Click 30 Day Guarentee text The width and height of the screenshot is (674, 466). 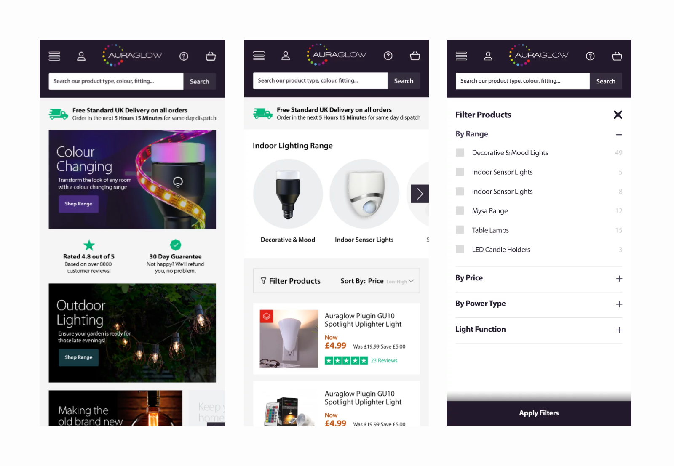tap(176, 257)
